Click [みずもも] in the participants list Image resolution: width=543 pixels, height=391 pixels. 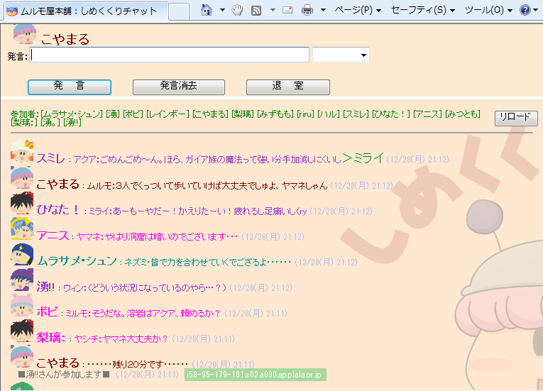[x=275, y=114]
